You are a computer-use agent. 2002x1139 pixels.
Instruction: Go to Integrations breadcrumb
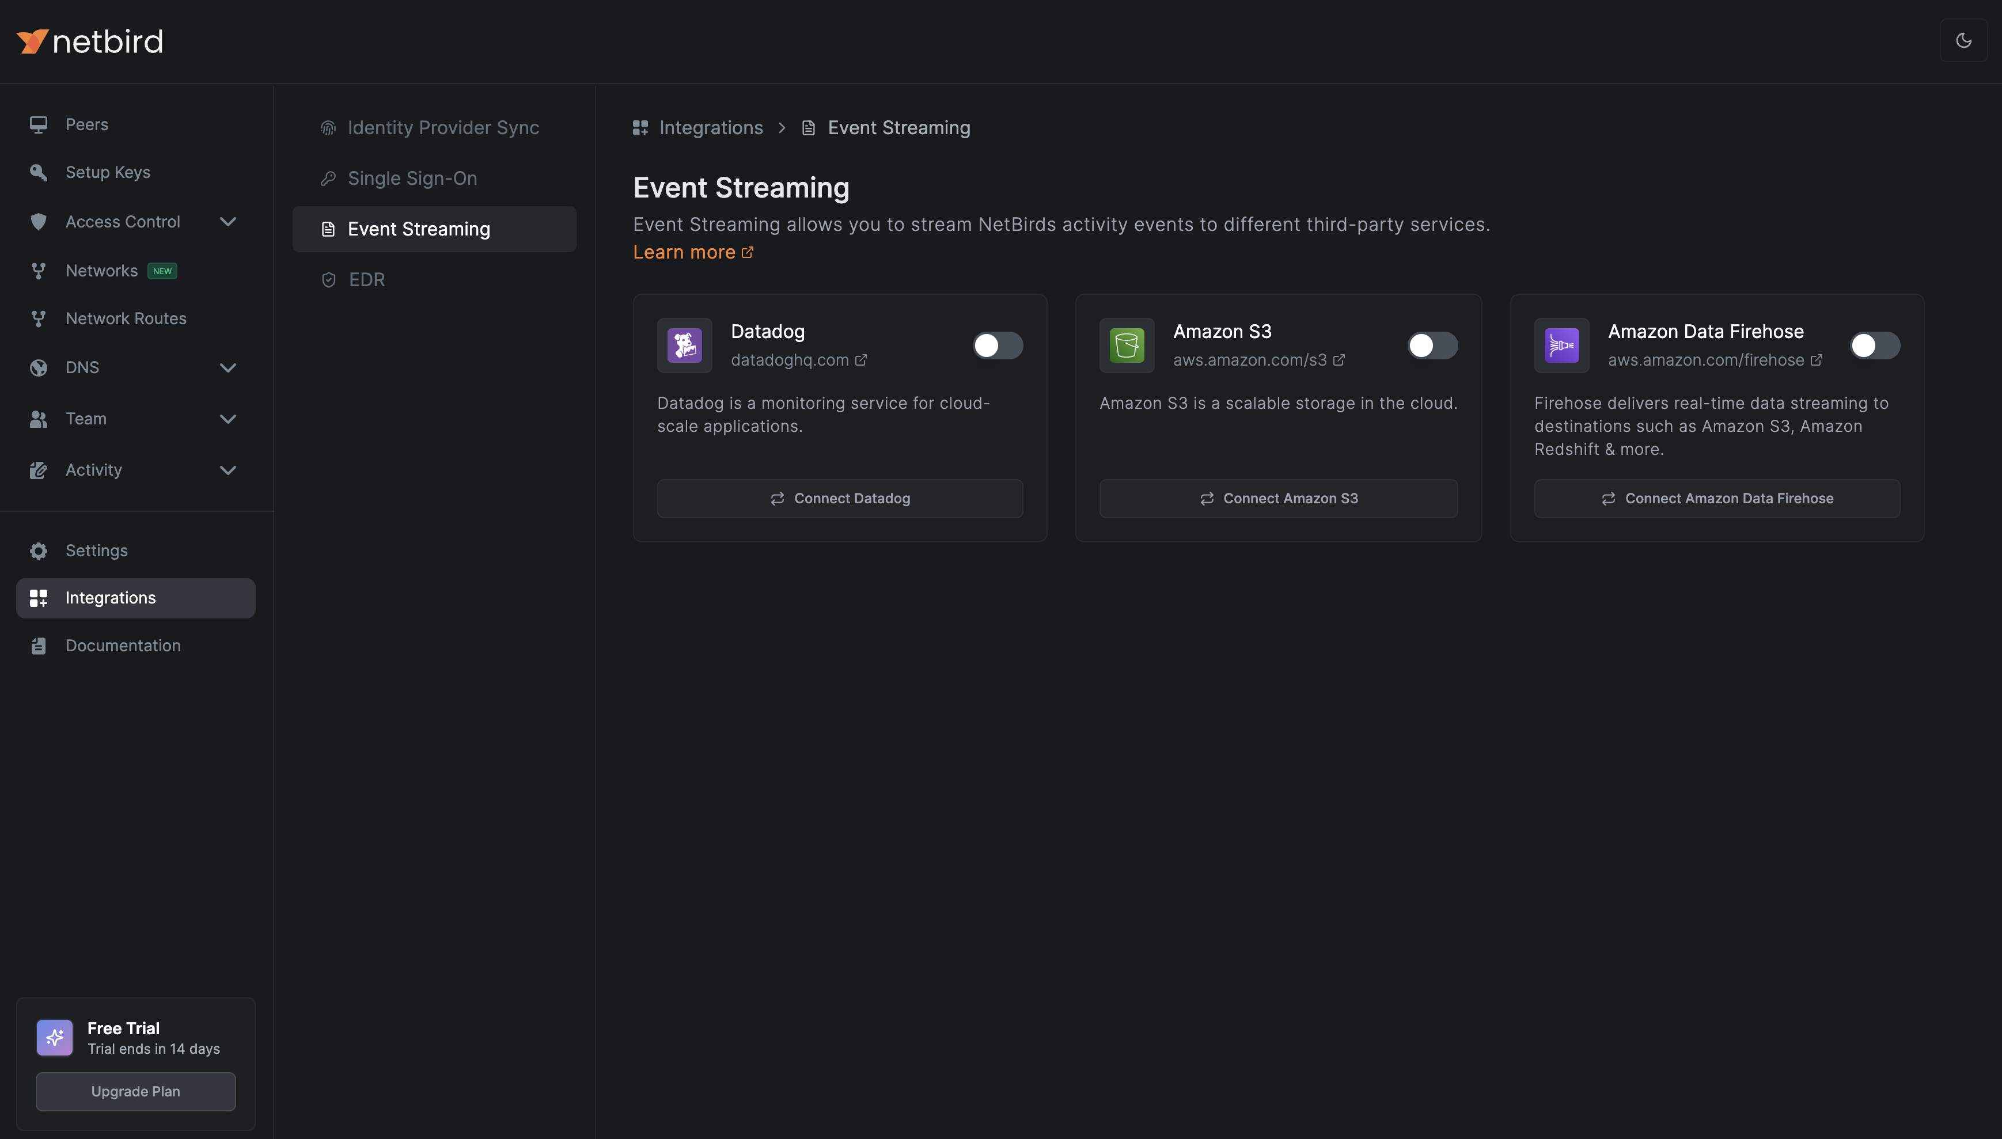click(710, 127)
